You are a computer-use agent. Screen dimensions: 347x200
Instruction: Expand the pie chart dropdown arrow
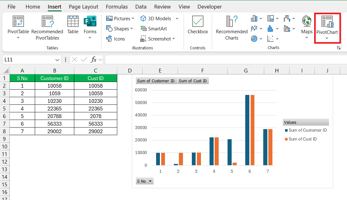[x=261, y=39]
